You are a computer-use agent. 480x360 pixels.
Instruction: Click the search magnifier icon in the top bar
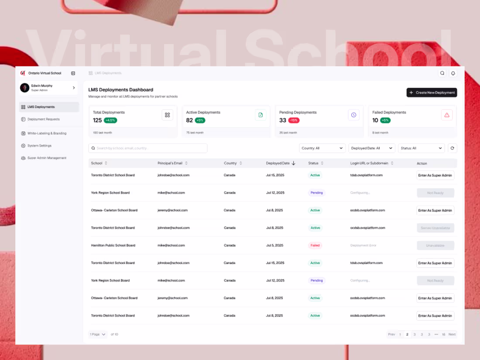(x=442, y=73)
